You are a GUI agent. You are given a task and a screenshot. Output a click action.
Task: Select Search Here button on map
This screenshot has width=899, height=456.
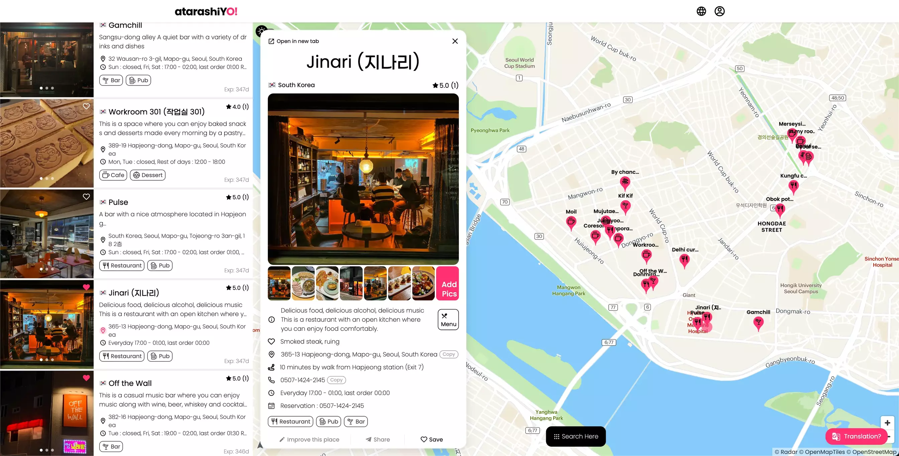(576, 436)
